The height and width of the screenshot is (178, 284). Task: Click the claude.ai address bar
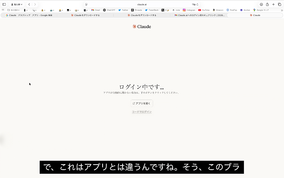(x=142, y=5)
